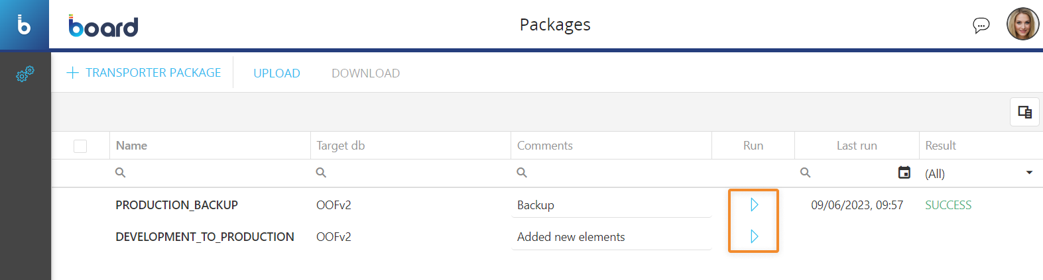The height and width of the screenshot is (280, 1043).
Task: Open the user profile avatar
Action: (x=1022, y=24)
